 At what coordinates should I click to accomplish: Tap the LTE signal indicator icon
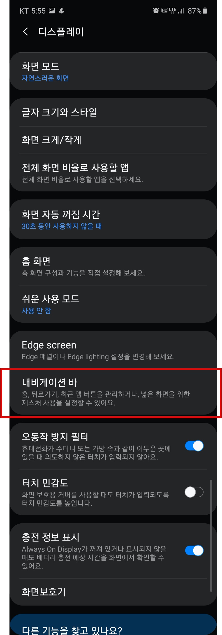click(173, 11)
